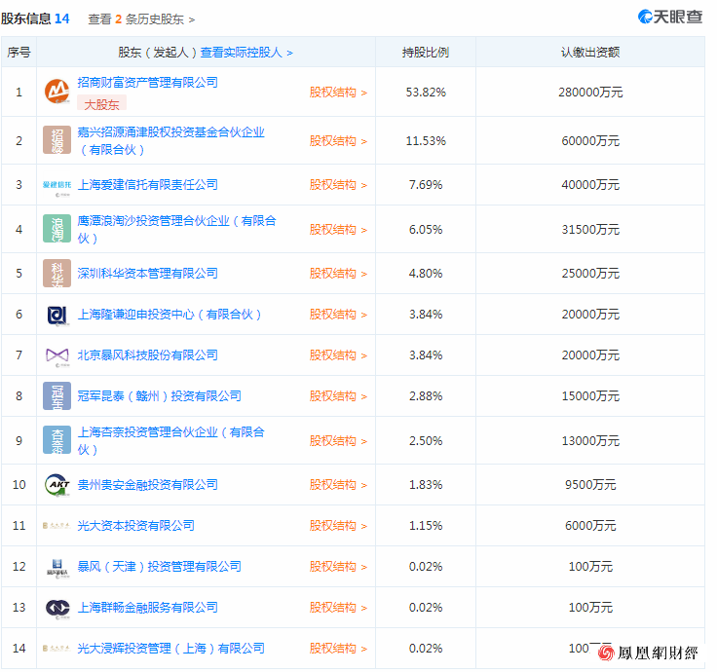This screenshot has width=717, height=672.
Task: Open 上海杏萘投资管理合伙企业 link
Action: tap(170, 440)
